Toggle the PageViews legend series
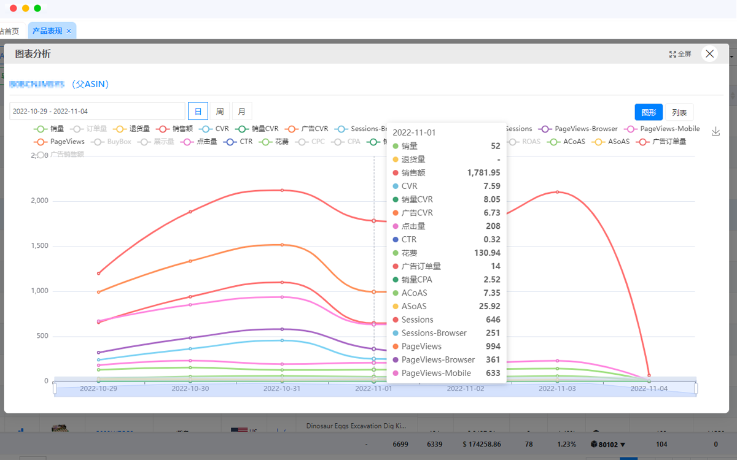 coord(59,142)
